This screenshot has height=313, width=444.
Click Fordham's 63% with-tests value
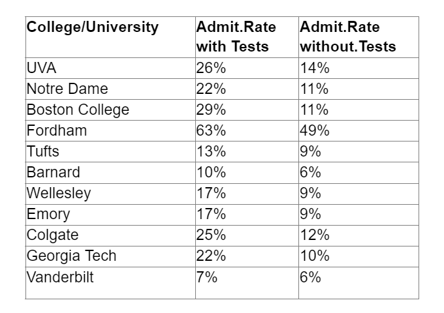point(211,130)
